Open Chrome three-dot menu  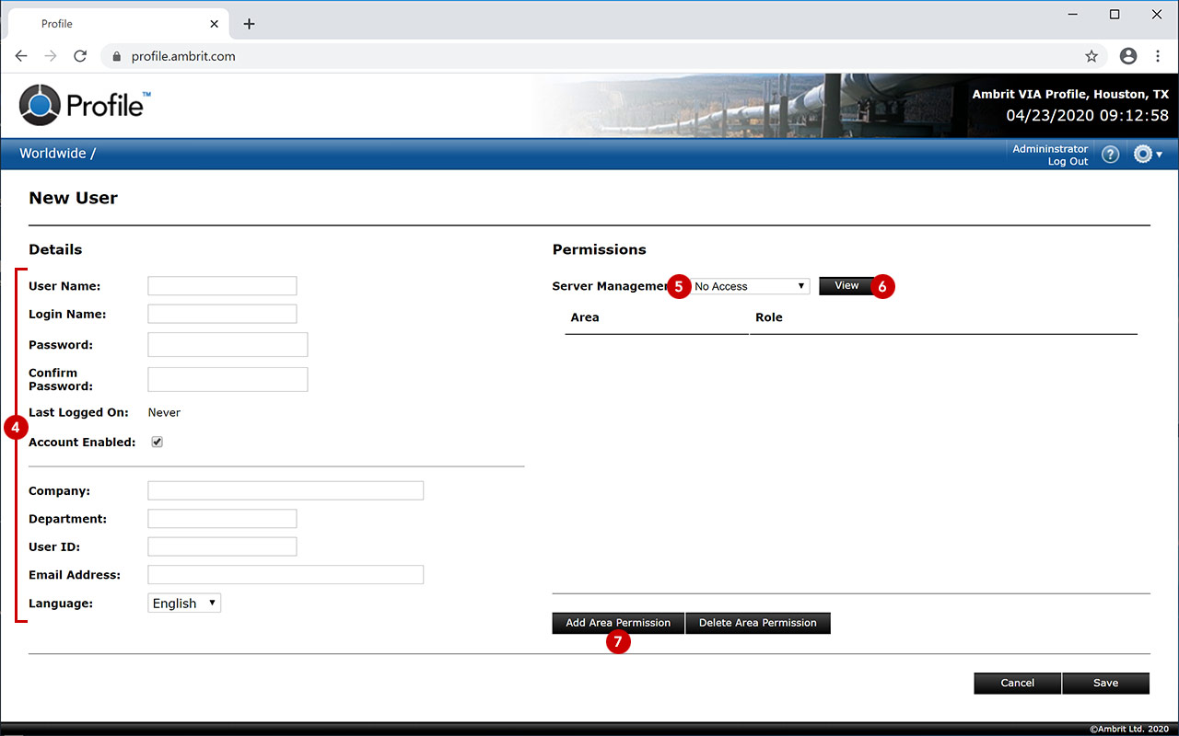1158,56
